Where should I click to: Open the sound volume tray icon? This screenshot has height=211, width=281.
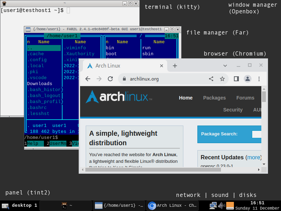(222, 206)
